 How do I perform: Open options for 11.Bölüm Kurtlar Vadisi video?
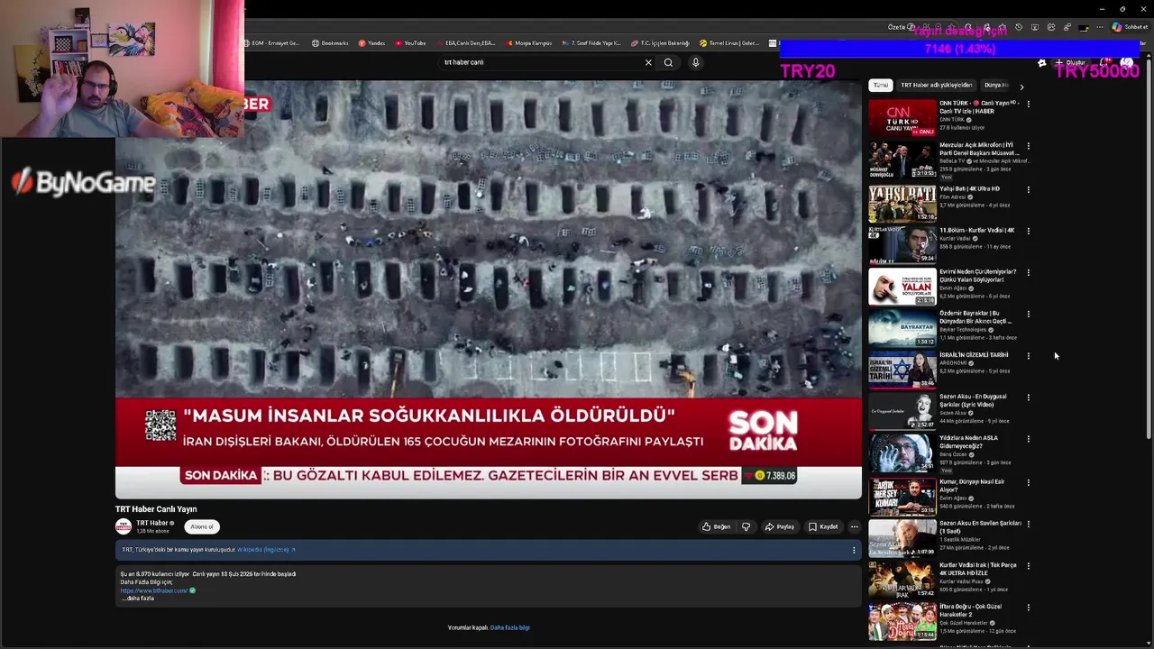coord(1028,231)
